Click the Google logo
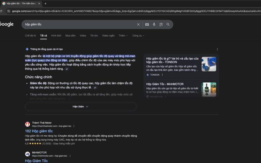Viewport: 261px width, 163px height. pyautogui.click(x=7, y=24)
